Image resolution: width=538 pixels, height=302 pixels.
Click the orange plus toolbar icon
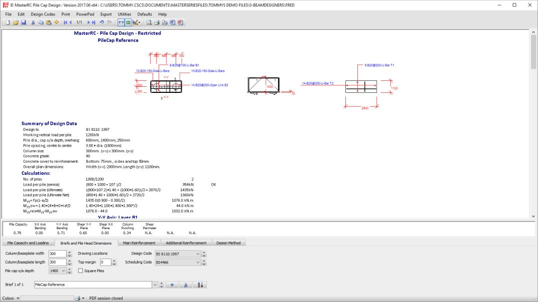(x=56, y=22)
